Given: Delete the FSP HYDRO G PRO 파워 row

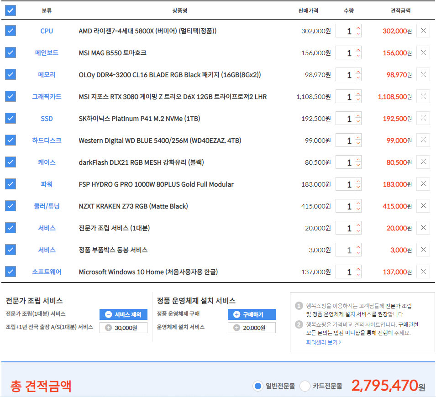Looking at the screenshot, I should [423, 184].
